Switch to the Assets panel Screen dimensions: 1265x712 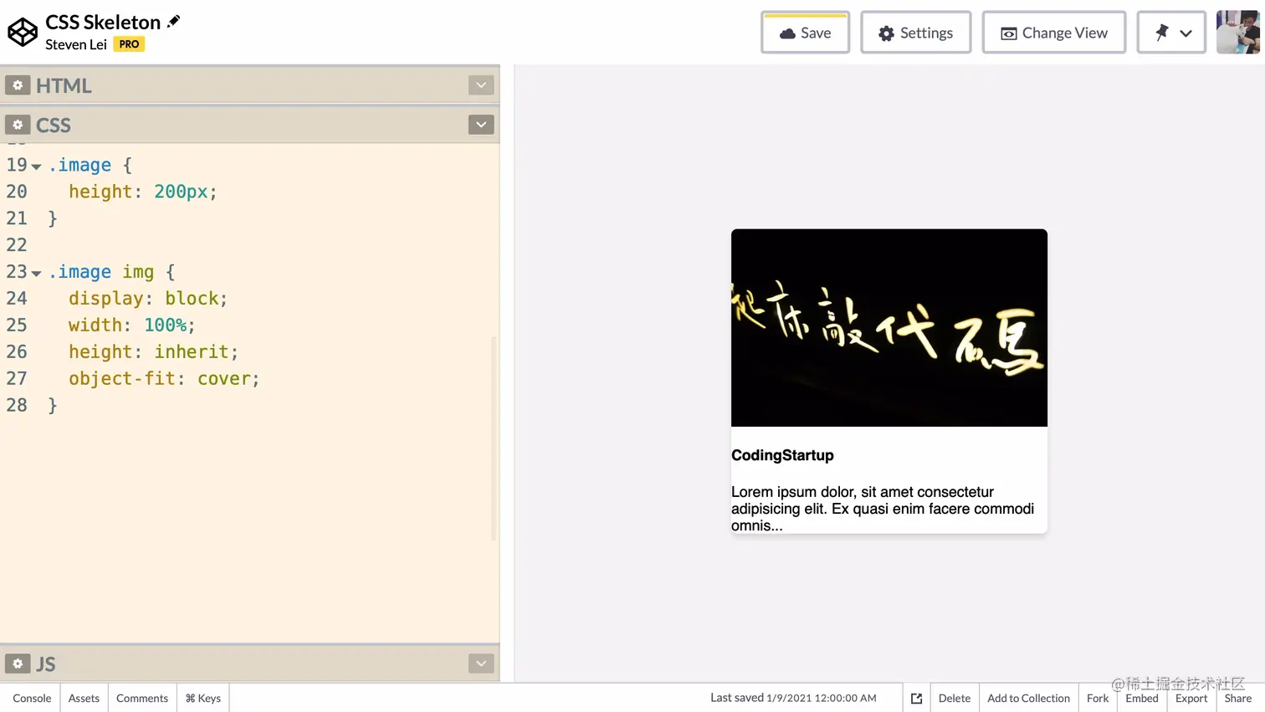pos(83,697)
